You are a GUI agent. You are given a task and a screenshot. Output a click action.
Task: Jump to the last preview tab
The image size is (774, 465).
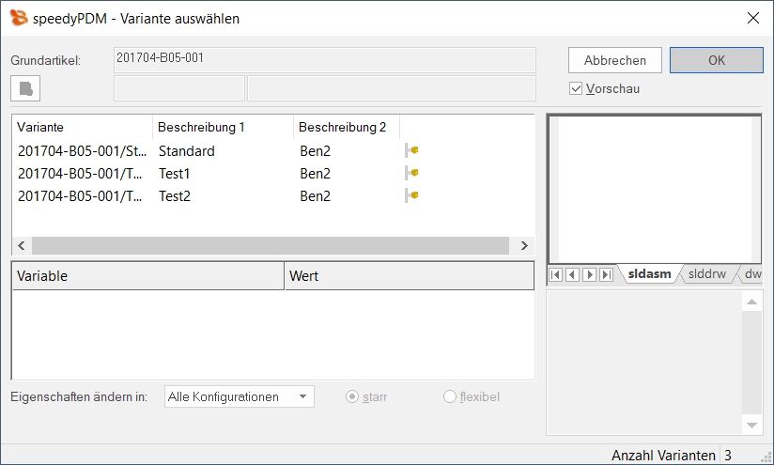click(x=606, y=274)
